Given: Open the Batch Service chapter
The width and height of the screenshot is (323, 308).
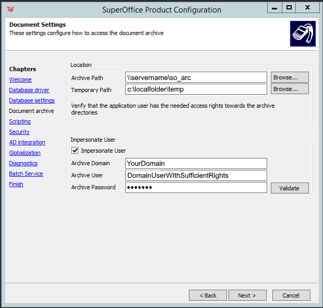Looking at the screenshot, I should (26, 174).
